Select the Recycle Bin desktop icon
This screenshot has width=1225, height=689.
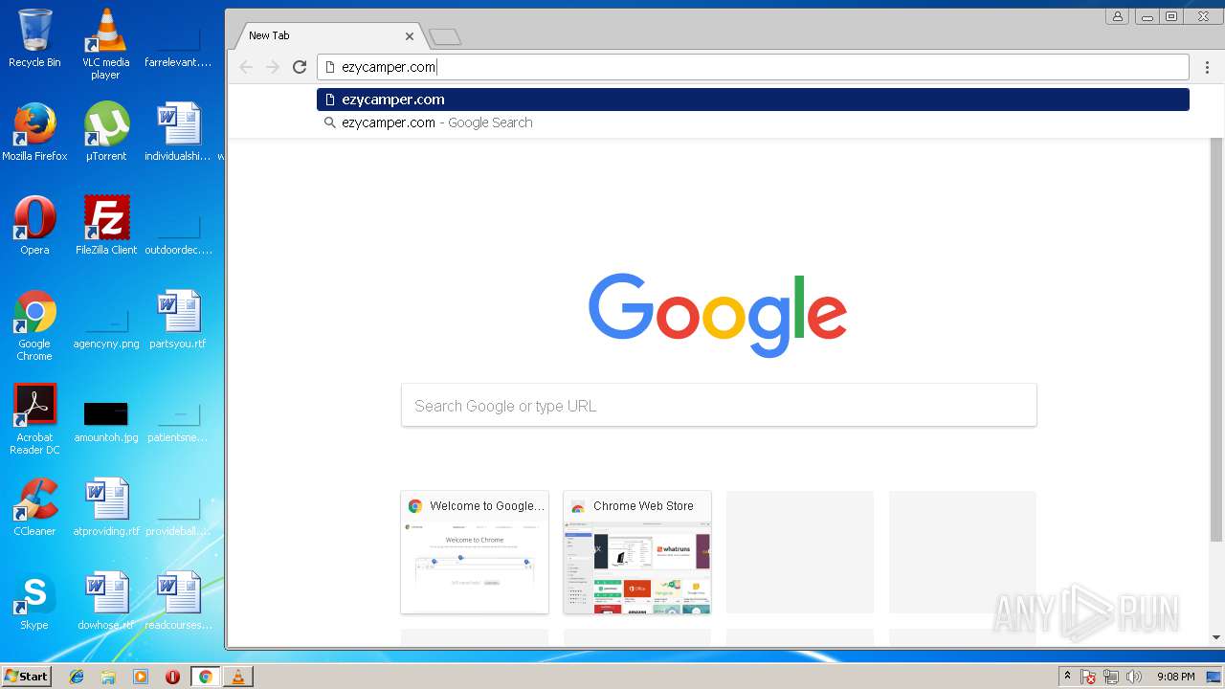tap(34, 38)
